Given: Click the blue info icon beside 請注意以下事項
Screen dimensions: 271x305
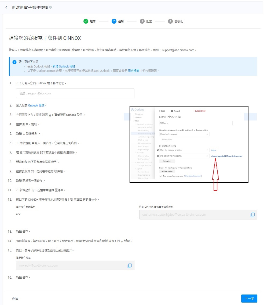Looking at the screenshot, I should pos(14,62).
